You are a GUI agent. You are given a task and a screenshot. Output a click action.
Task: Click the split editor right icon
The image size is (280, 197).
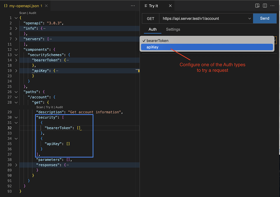(x=265, y=6)
